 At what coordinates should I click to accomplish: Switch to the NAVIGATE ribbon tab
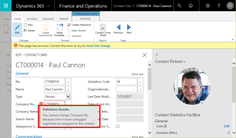[x=48, y=19]
